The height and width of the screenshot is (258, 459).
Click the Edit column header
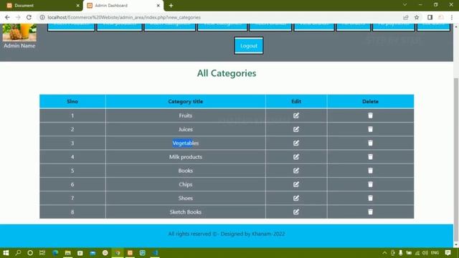(296, 102)
